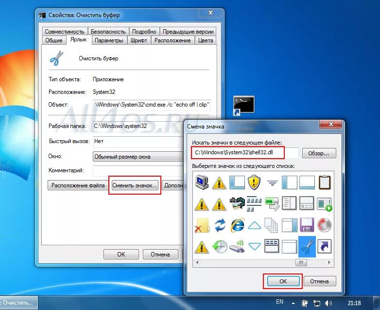
Task: Click the icon file path field with shell32.dll
Action: pyautogui.click(x=245, y=153)
